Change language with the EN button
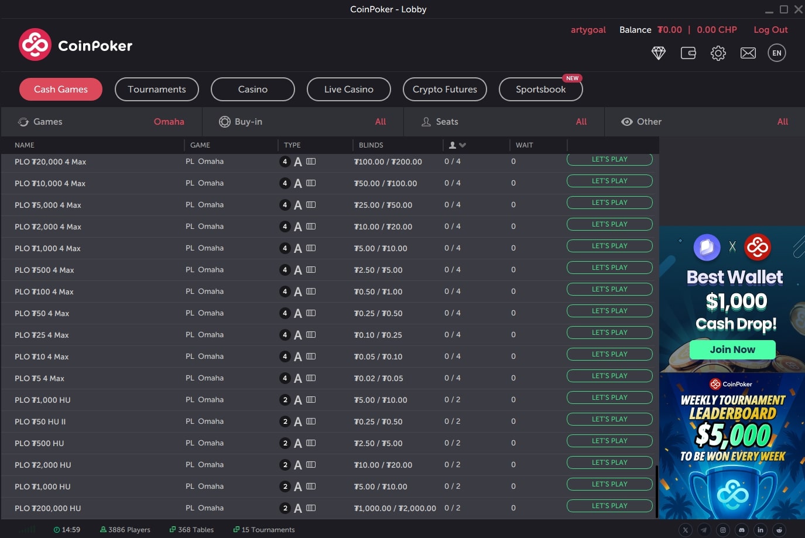The image size is (805, 538). pos(777,53)
